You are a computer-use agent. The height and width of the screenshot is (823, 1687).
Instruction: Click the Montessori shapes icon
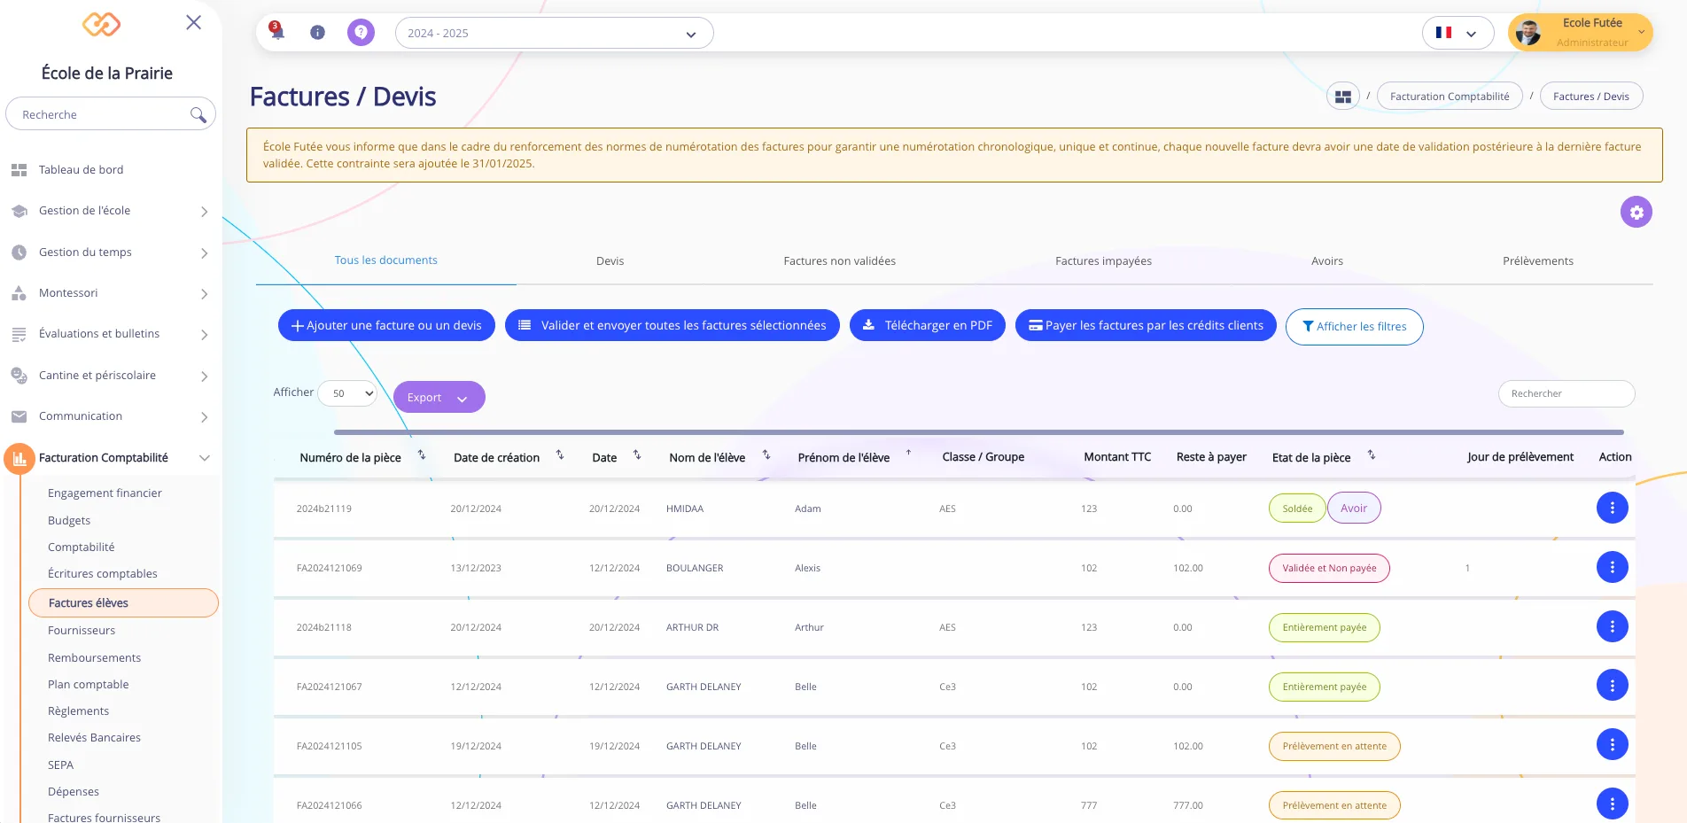(19, 293)
